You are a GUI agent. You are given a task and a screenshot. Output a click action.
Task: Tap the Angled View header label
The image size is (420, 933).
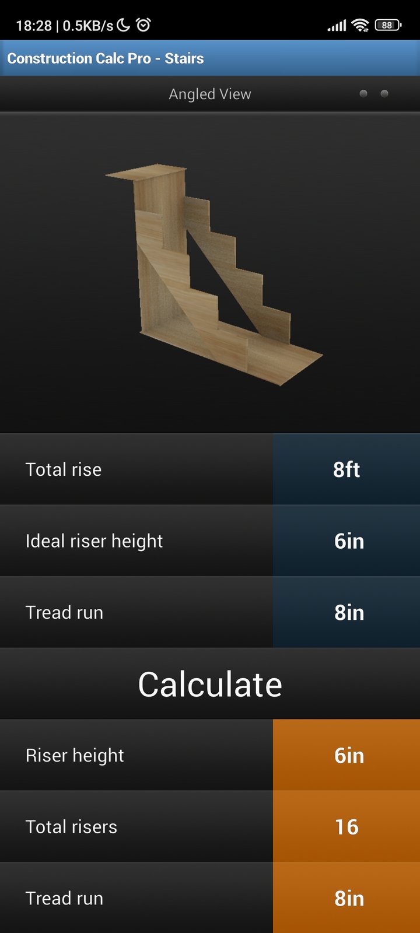click(x=210, y=94)
